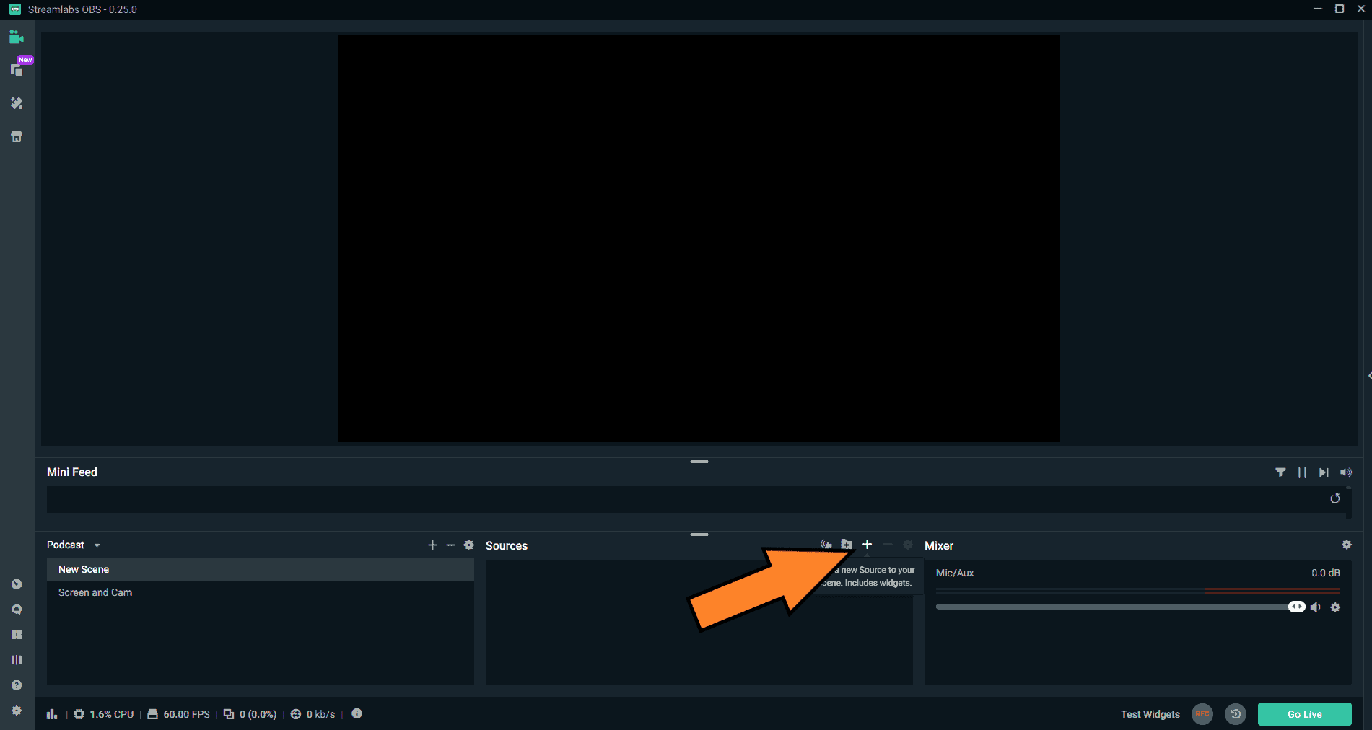Toggle the REC recording indicator
The width and height of the screenshot is (1372, 730).
coord(1202,714)
